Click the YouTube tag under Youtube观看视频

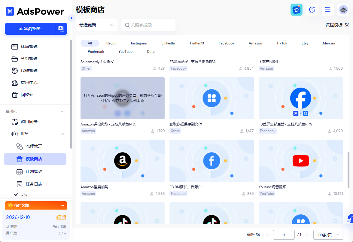tap(267, 194)
